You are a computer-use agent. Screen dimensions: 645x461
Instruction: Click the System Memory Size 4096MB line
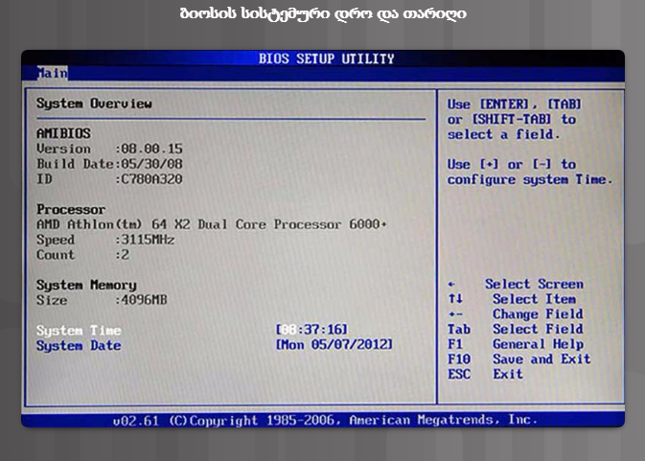click(102, 300)
